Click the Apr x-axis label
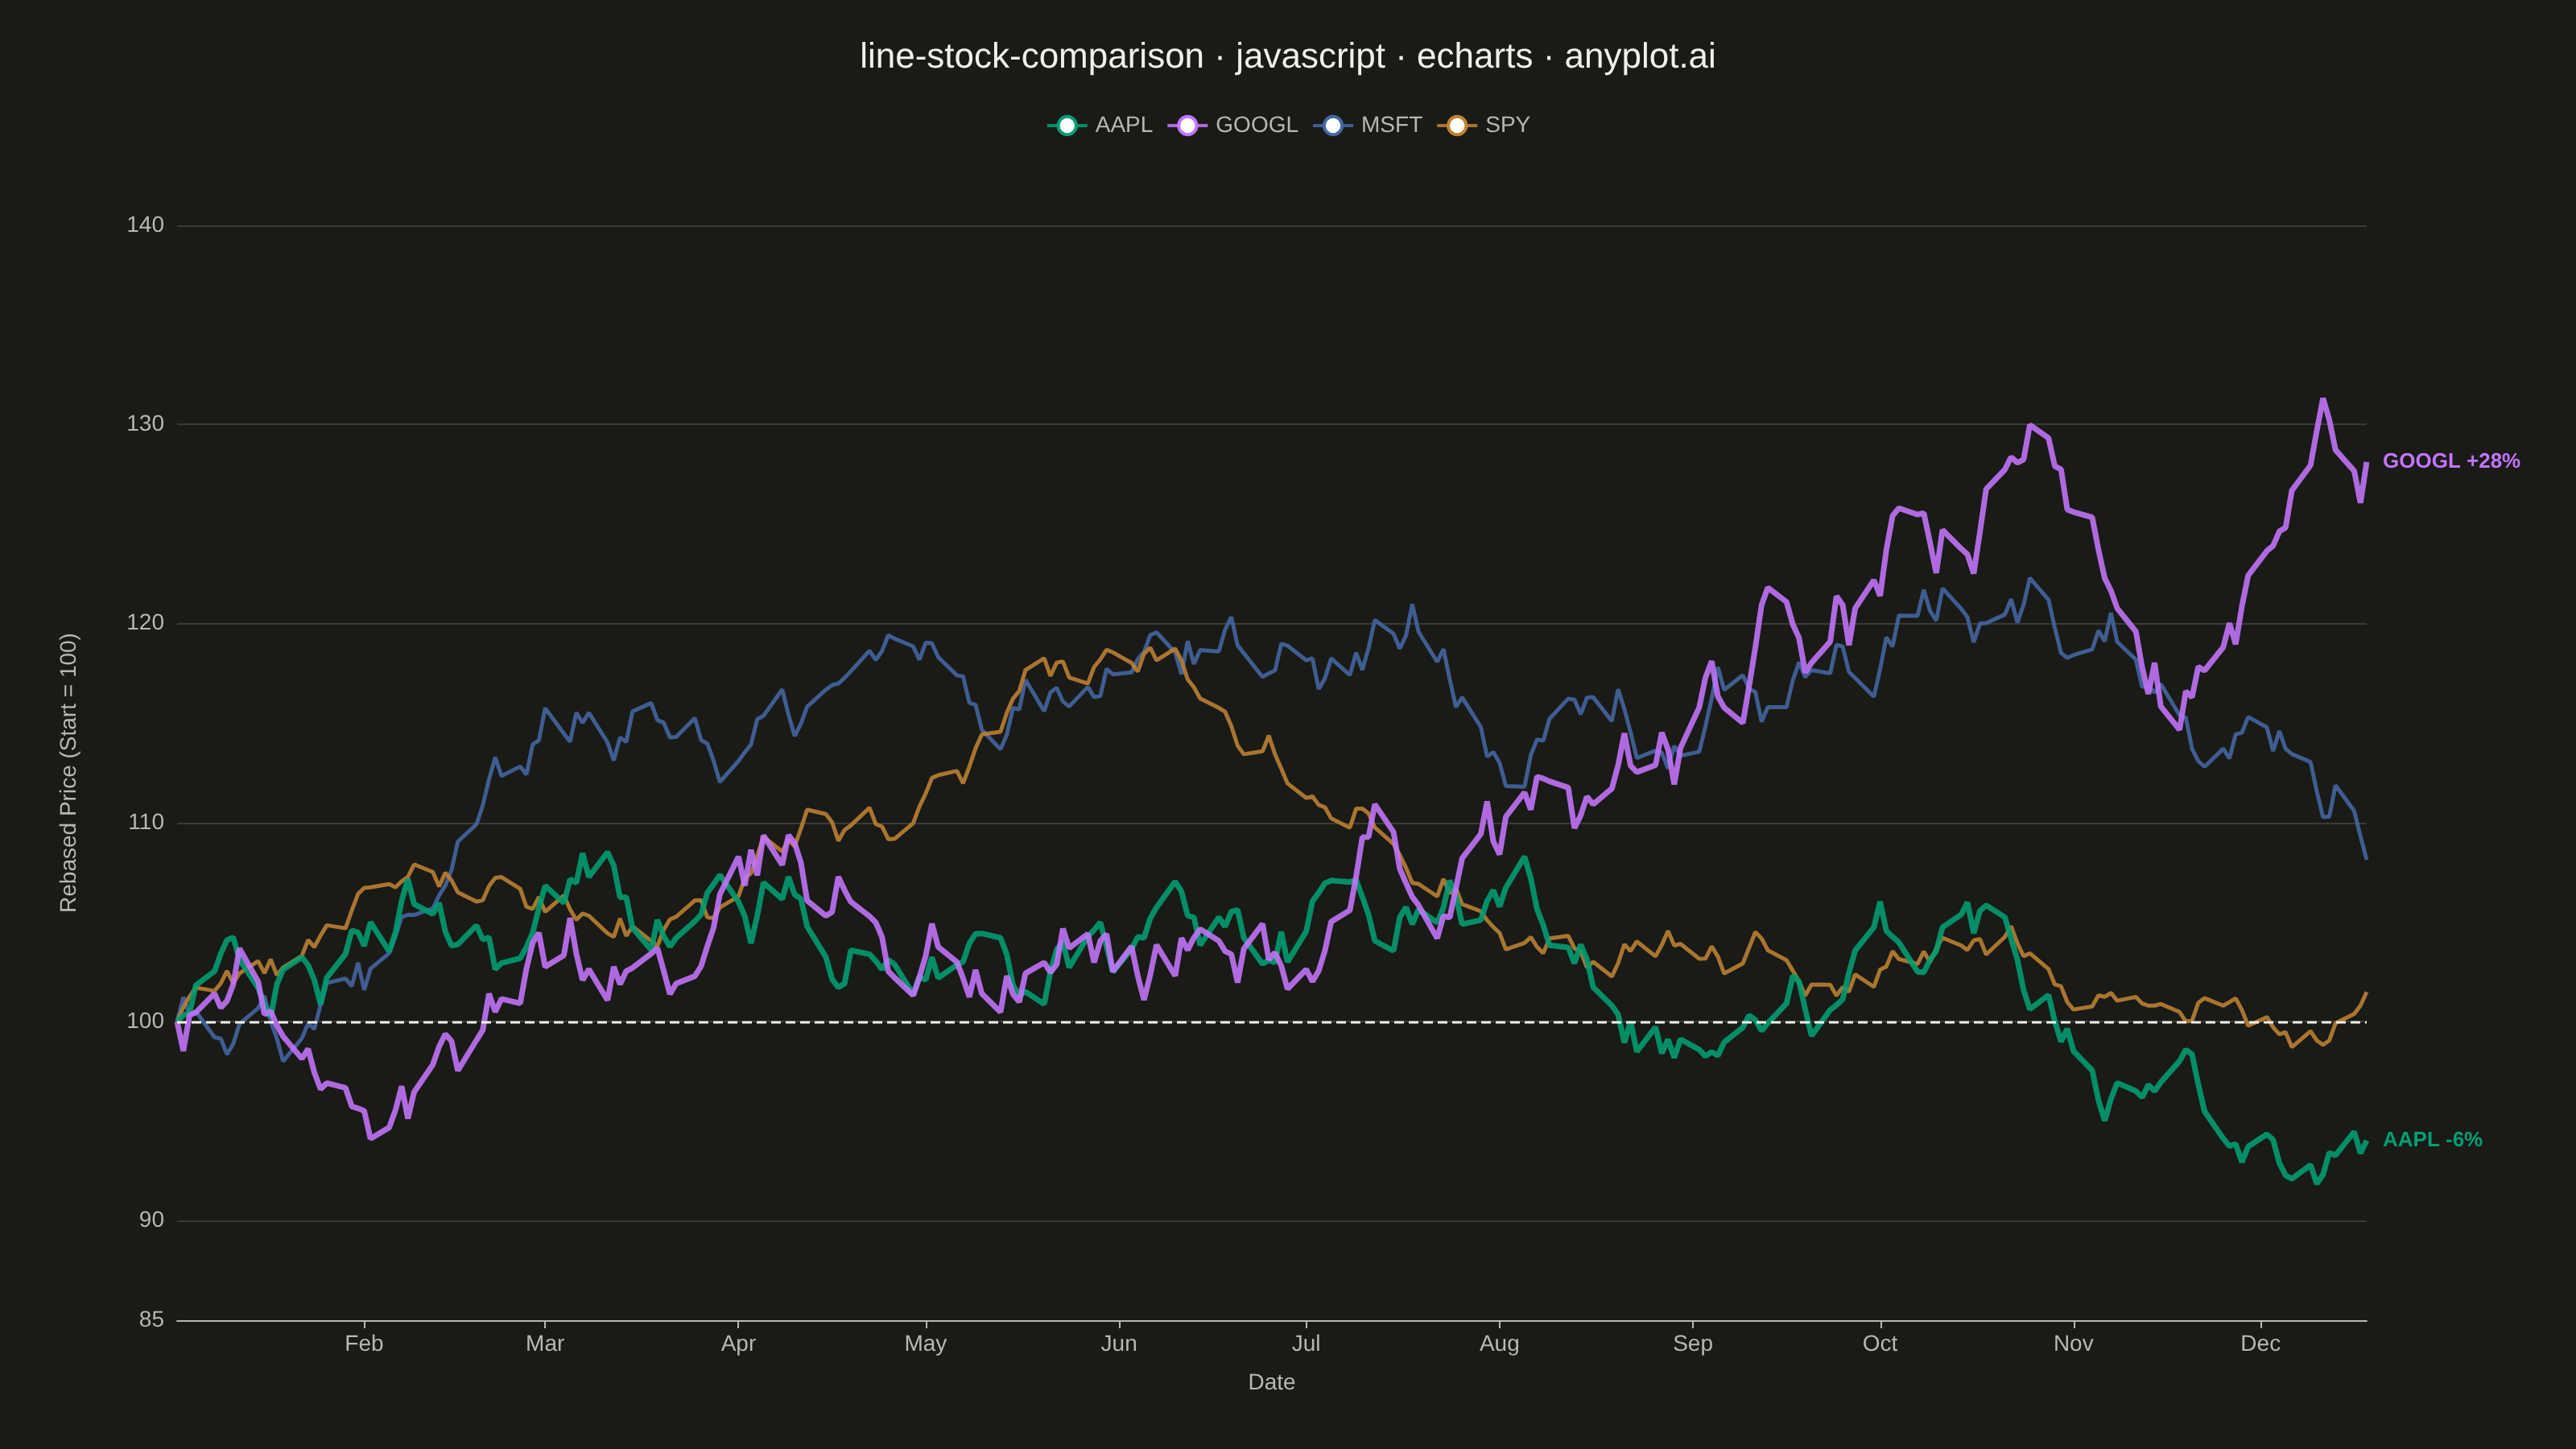 click(x=738, y=1344)
